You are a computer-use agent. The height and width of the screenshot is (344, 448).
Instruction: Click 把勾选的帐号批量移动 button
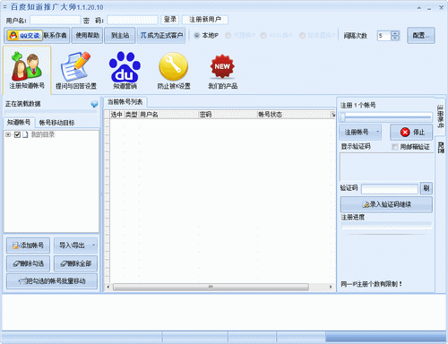tap(52, 281)
